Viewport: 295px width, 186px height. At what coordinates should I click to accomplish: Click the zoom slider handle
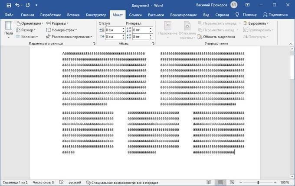pyautogui.click(x=258, y=182)
